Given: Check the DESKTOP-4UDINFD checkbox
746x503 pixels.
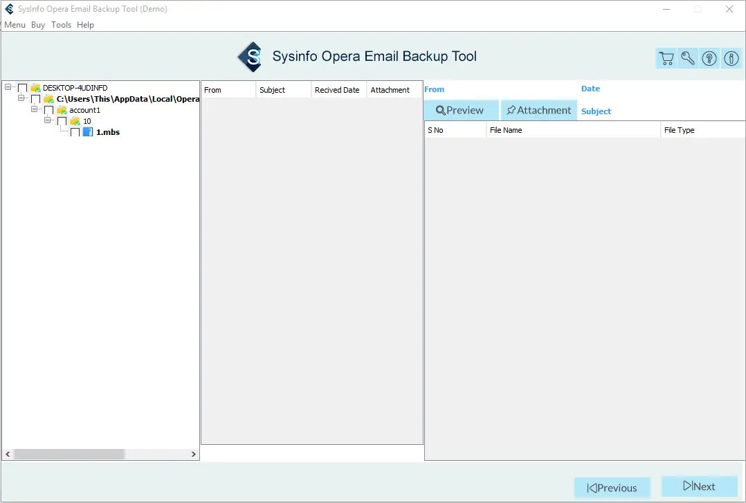Looking at the screenshot, I should [22, 88].
